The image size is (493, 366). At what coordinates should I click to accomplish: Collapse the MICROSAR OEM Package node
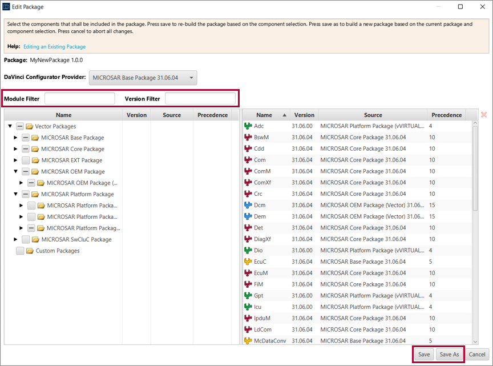tap(15, 171)
